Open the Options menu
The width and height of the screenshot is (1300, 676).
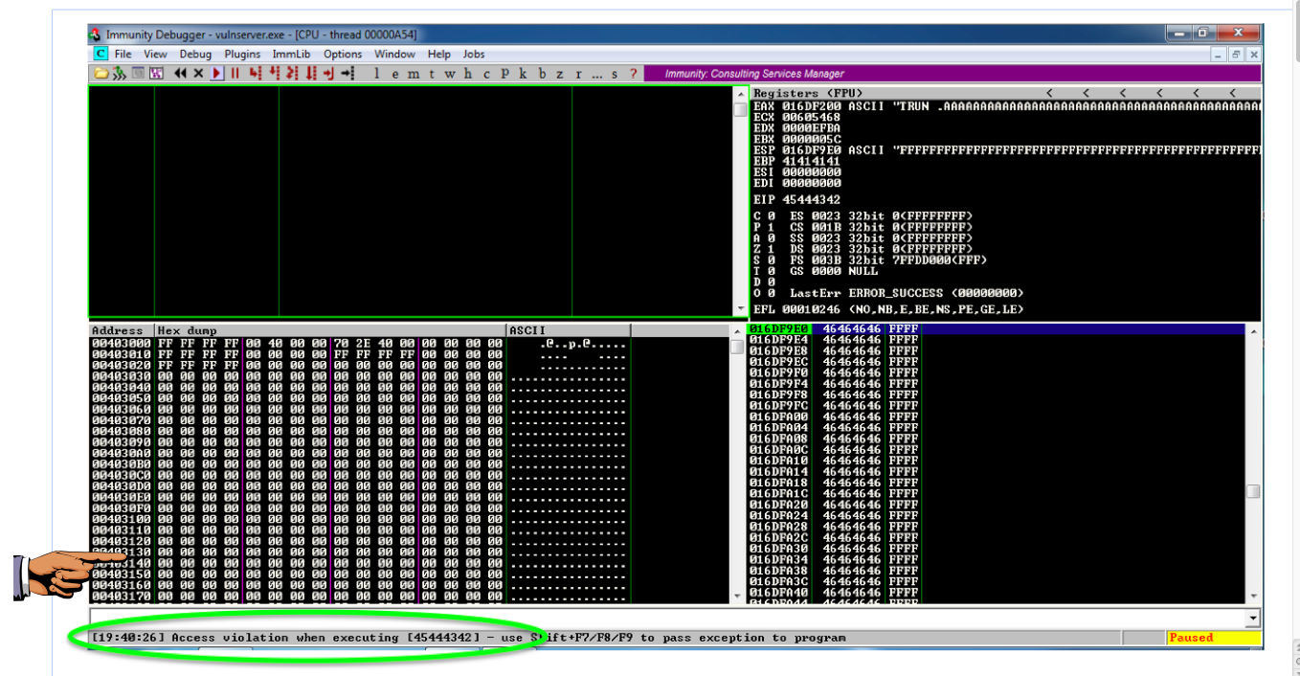tap(343, 55)
